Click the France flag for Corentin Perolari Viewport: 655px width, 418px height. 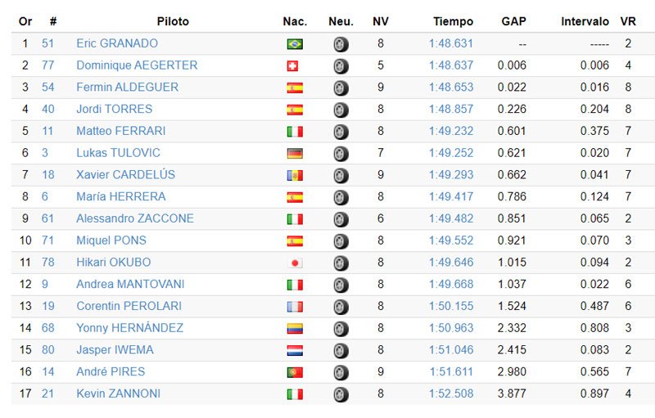point(294,307)
